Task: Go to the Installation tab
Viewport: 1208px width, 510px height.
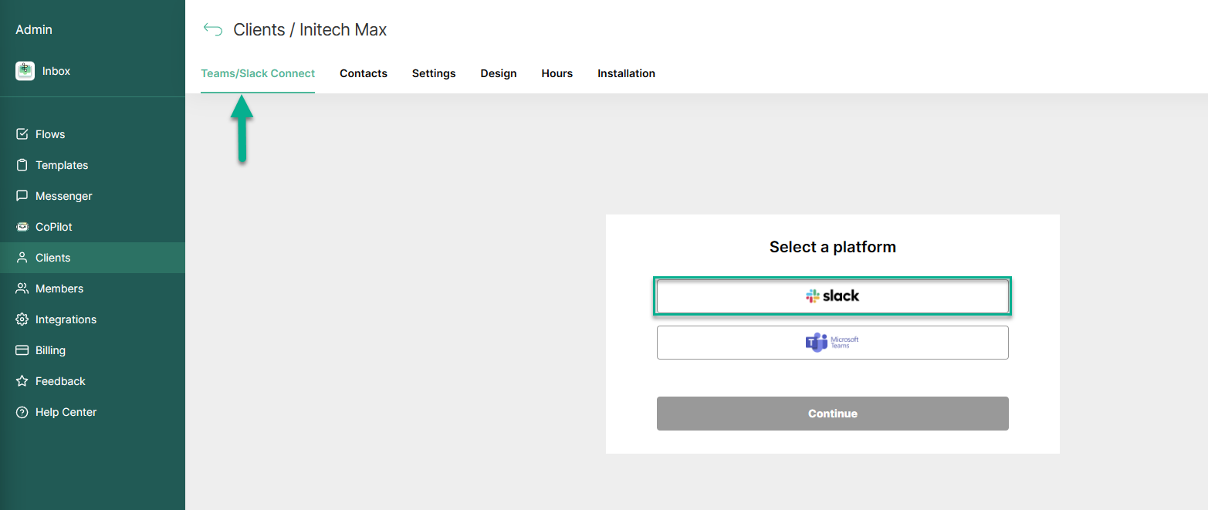Action: coord(626,73)
